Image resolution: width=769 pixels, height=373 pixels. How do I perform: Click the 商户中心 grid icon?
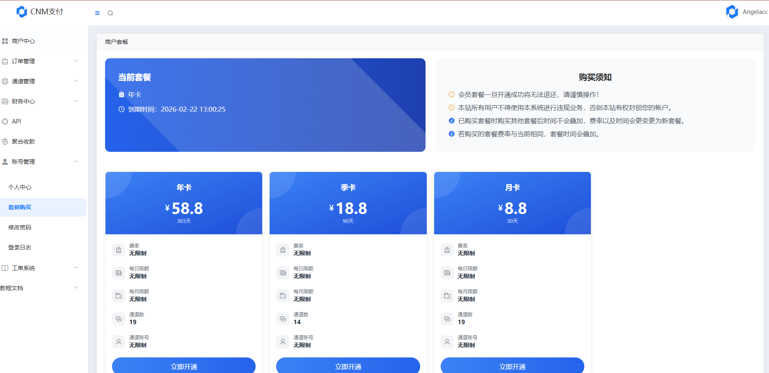point(5,41)
